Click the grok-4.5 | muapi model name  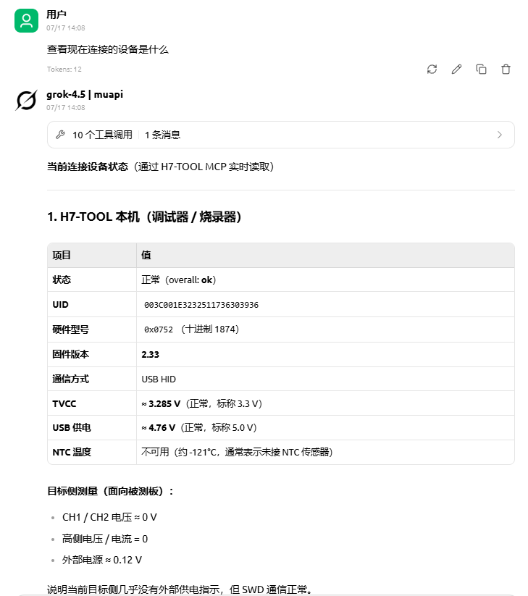[85, 94]
